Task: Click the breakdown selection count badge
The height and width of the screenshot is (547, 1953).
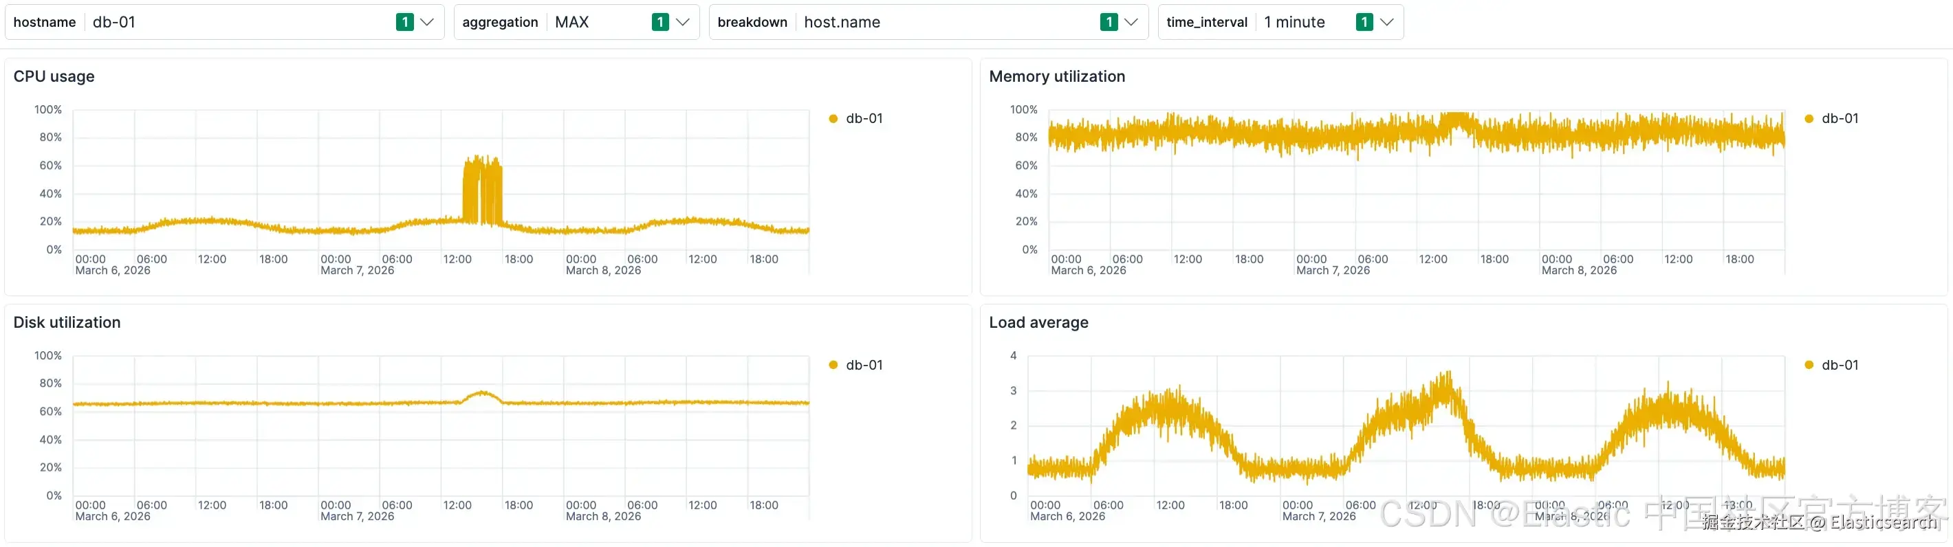Action: (1109, 22)
